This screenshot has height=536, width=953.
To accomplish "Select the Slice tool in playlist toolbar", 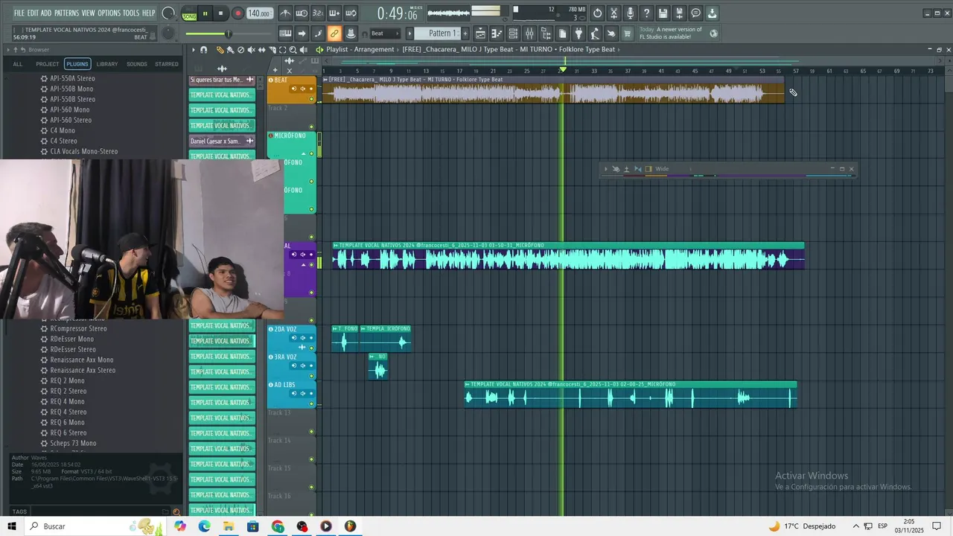I will click(x=272, y=50).
